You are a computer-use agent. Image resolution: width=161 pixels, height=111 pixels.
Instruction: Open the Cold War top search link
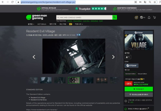(86, 21)
